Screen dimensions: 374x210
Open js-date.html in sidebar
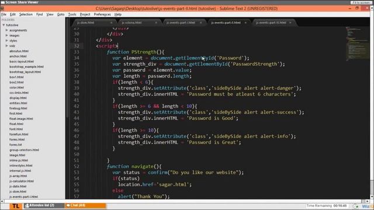(x=18, y=186)
